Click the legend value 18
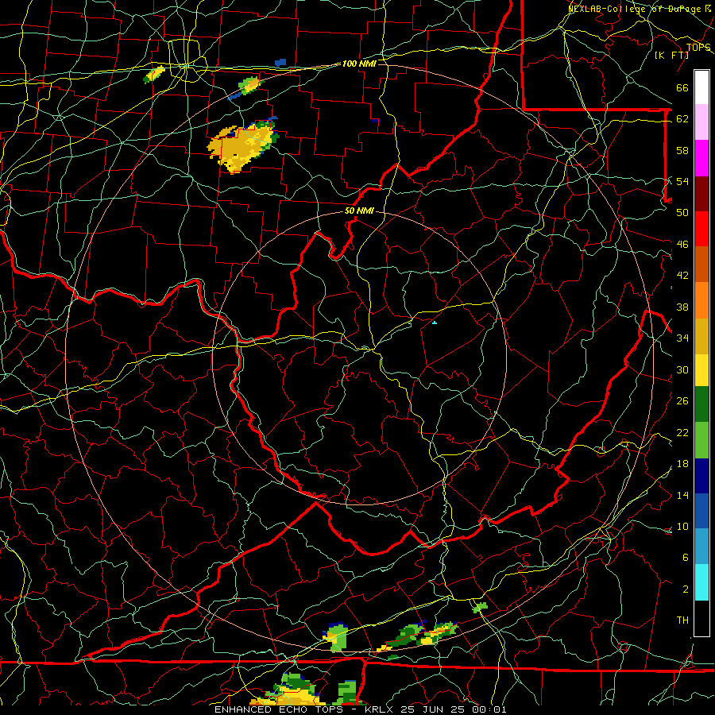The height and width of the screenshot is (715, 715). click(x=682, y=464)
